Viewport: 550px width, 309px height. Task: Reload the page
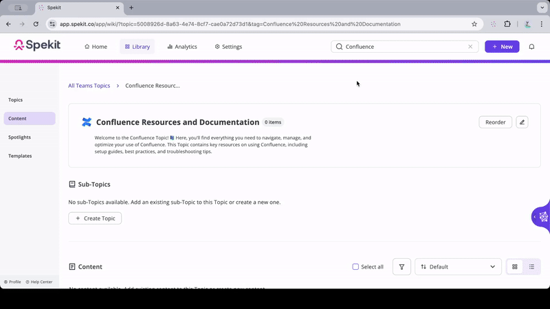tap(36, 24)
